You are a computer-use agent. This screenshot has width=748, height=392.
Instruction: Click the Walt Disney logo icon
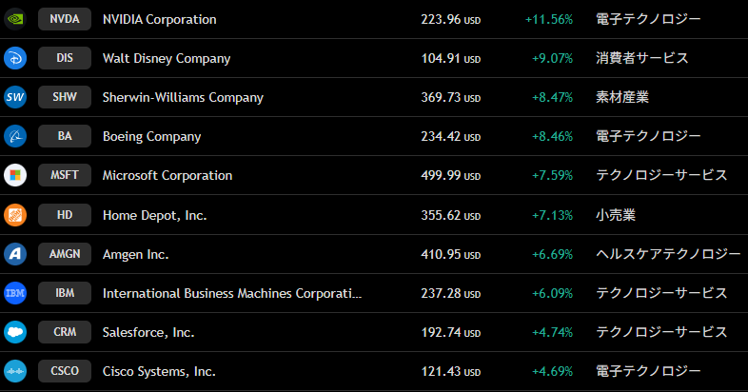(x=15, y=58)
